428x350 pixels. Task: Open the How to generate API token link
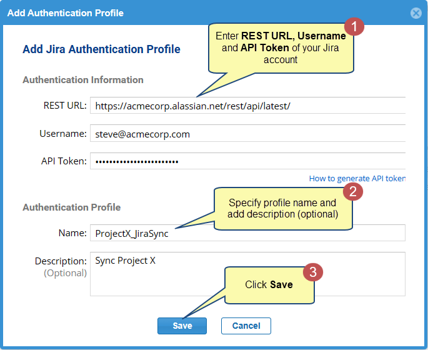(x=357, y=178)
